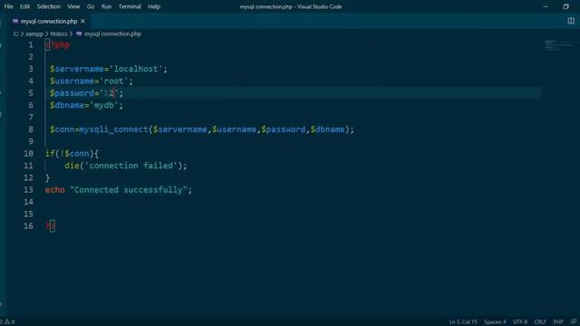Click the "Connected successfully" string
This screenshot has width=580, height=326.
tap(129, 189)
